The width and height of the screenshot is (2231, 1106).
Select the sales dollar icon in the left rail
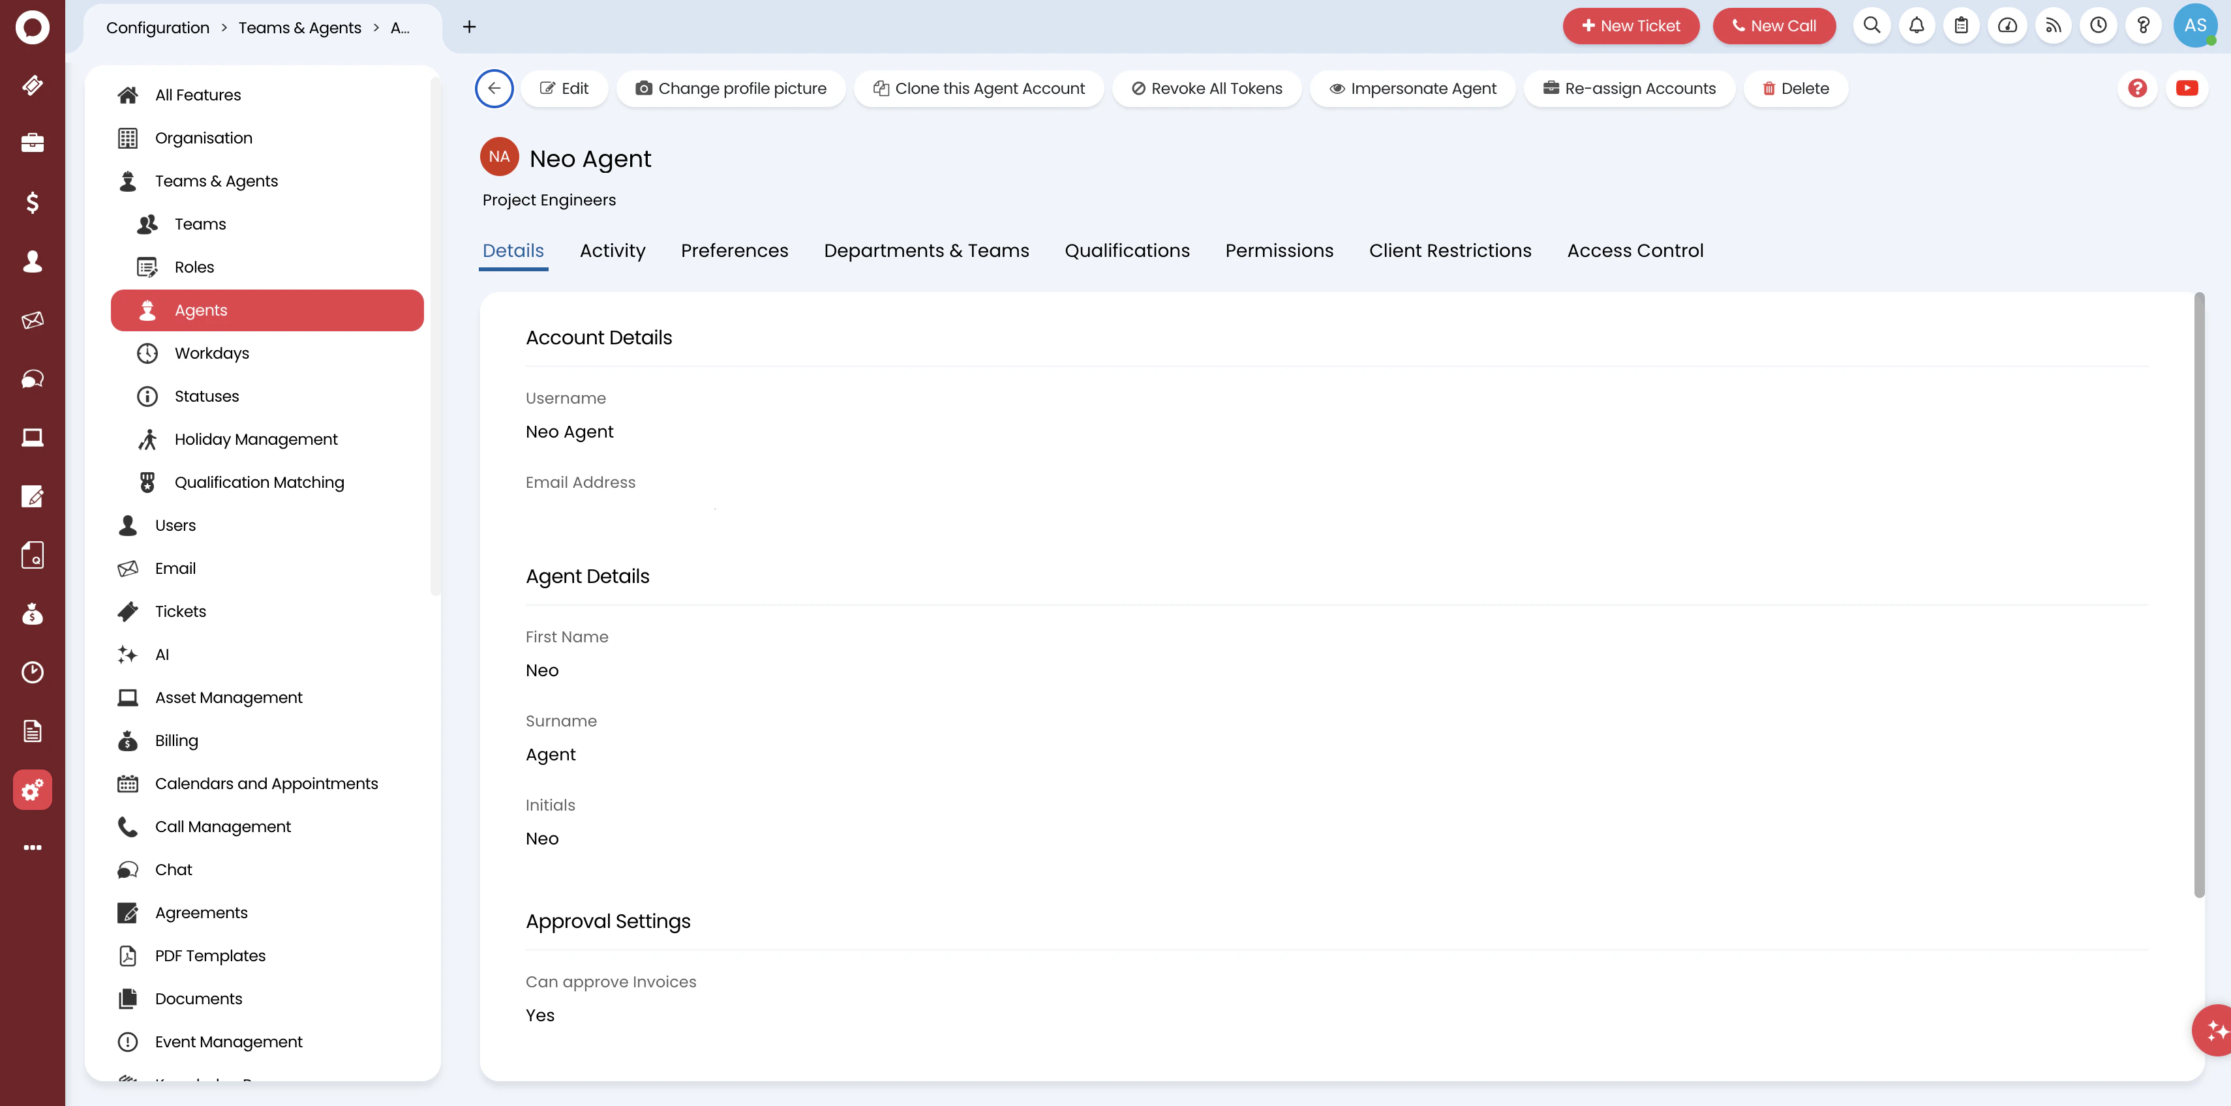pyautogui.click(x=32, y=202)
